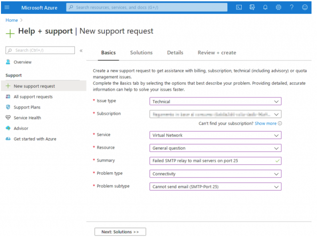
Task: Open All support requests
Action: click(33, 96)
